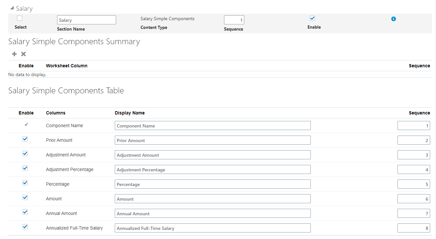
Task: Click the Annual Amount sequence field
Action: tap(413, 214)
